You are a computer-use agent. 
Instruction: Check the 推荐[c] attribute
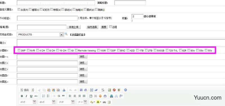30,10
